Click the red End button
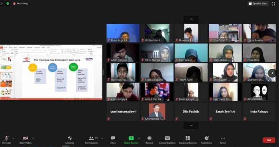 tap(269, 140)
